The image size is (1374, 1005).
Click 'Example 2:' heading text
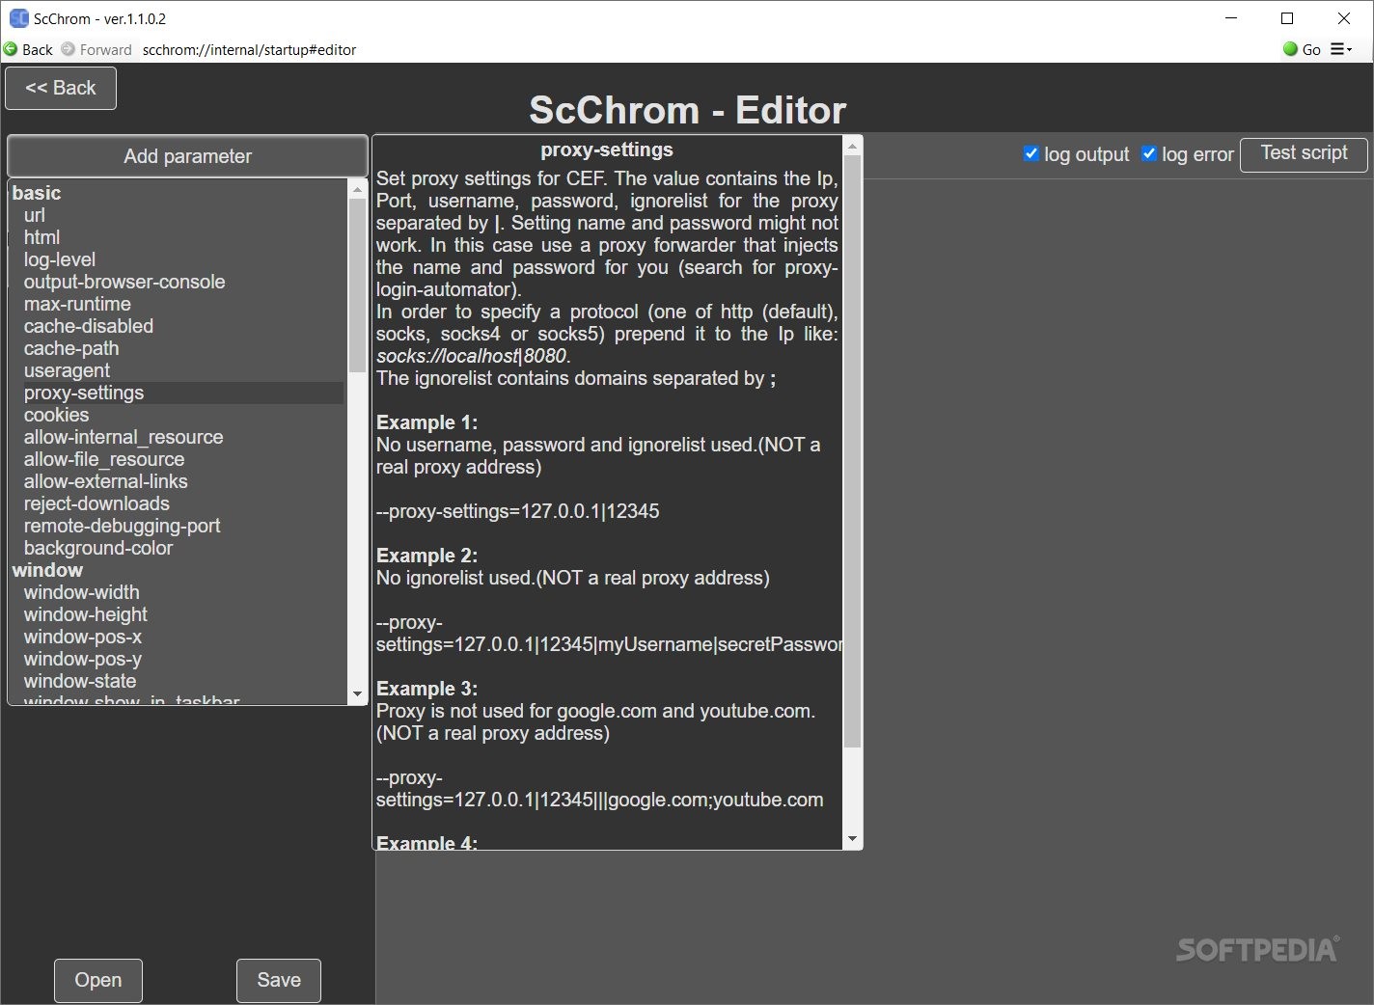426,556
